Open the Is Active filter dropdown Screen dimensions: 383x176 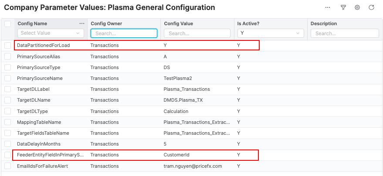(270, 33)
